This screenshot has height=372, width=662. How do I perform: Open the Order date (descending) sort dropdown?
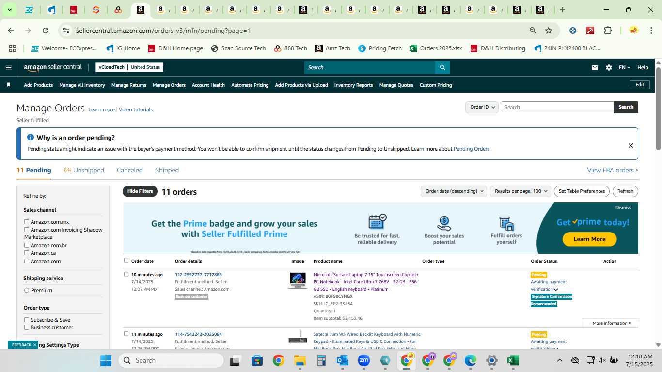[454, 191]
